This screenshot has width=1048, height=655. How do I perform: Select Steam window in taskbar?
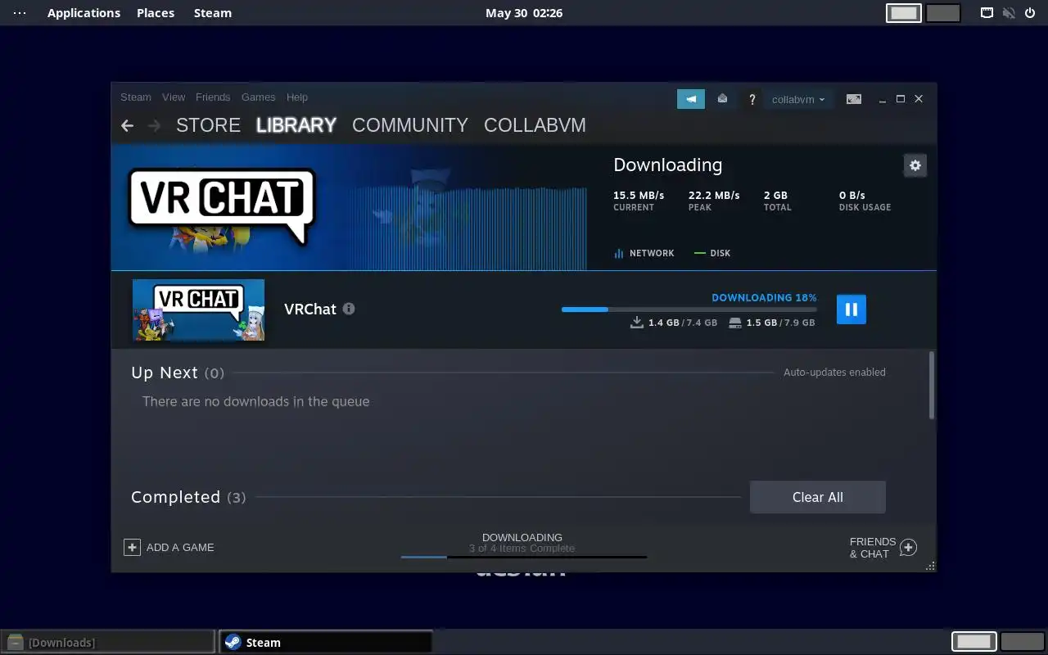325,642
